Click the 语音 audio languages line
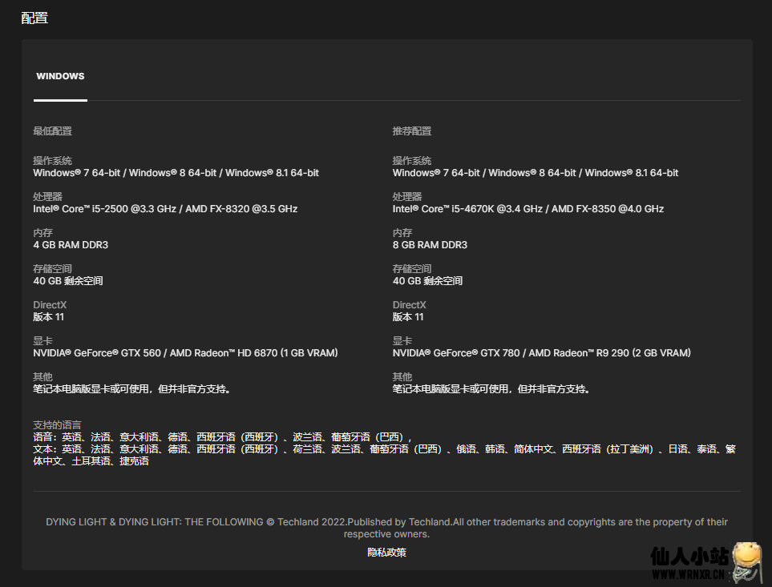 [222, 437]
